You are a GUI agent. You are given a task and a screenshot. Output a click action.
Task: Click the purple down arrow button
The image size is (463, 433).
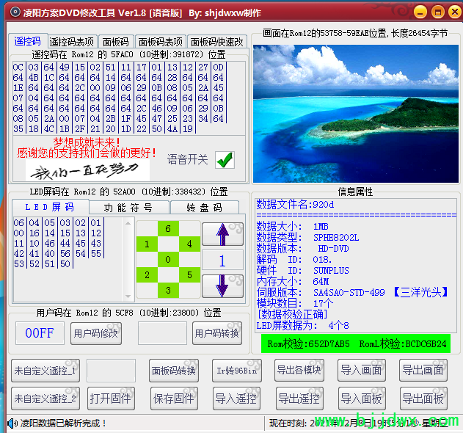(222, 285)
